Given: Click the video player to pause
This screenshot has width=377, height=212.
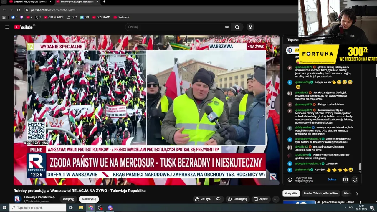Looking at the screenshot, I should [146, 110].
